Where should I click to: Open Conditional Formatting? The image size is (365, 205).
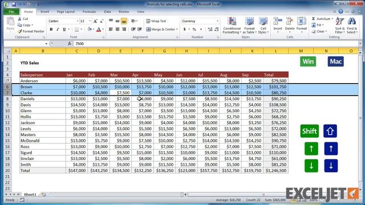232,26
